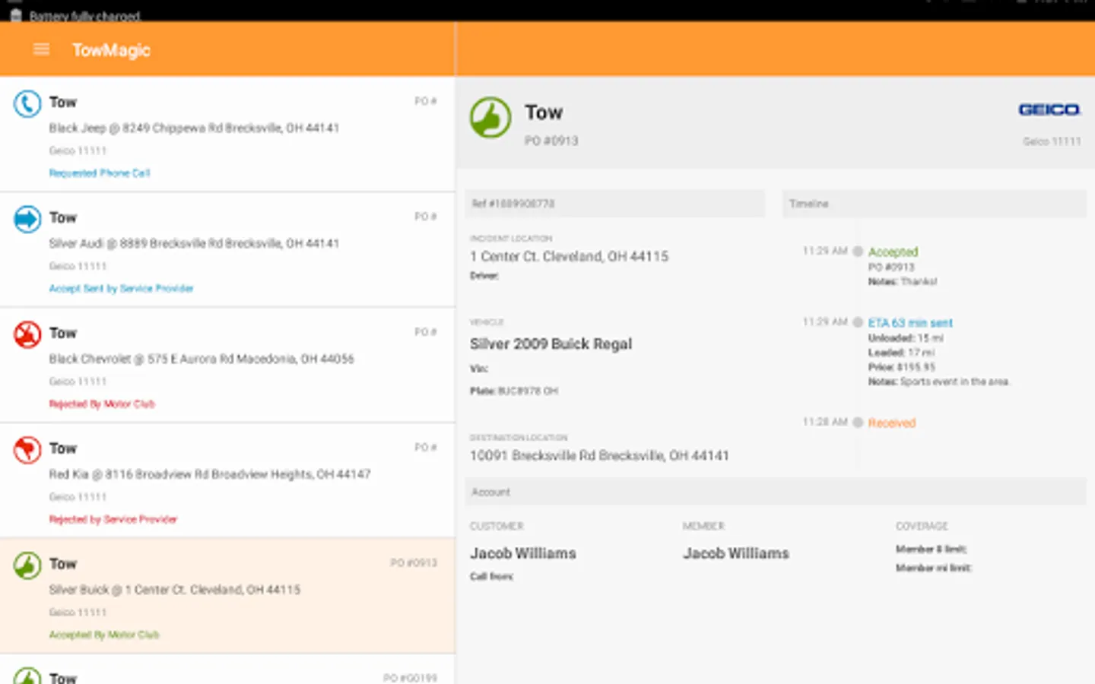Click Price $195.95 in timeline
The width and height of the screenshot is (1095, 684).
click(902, 368)
